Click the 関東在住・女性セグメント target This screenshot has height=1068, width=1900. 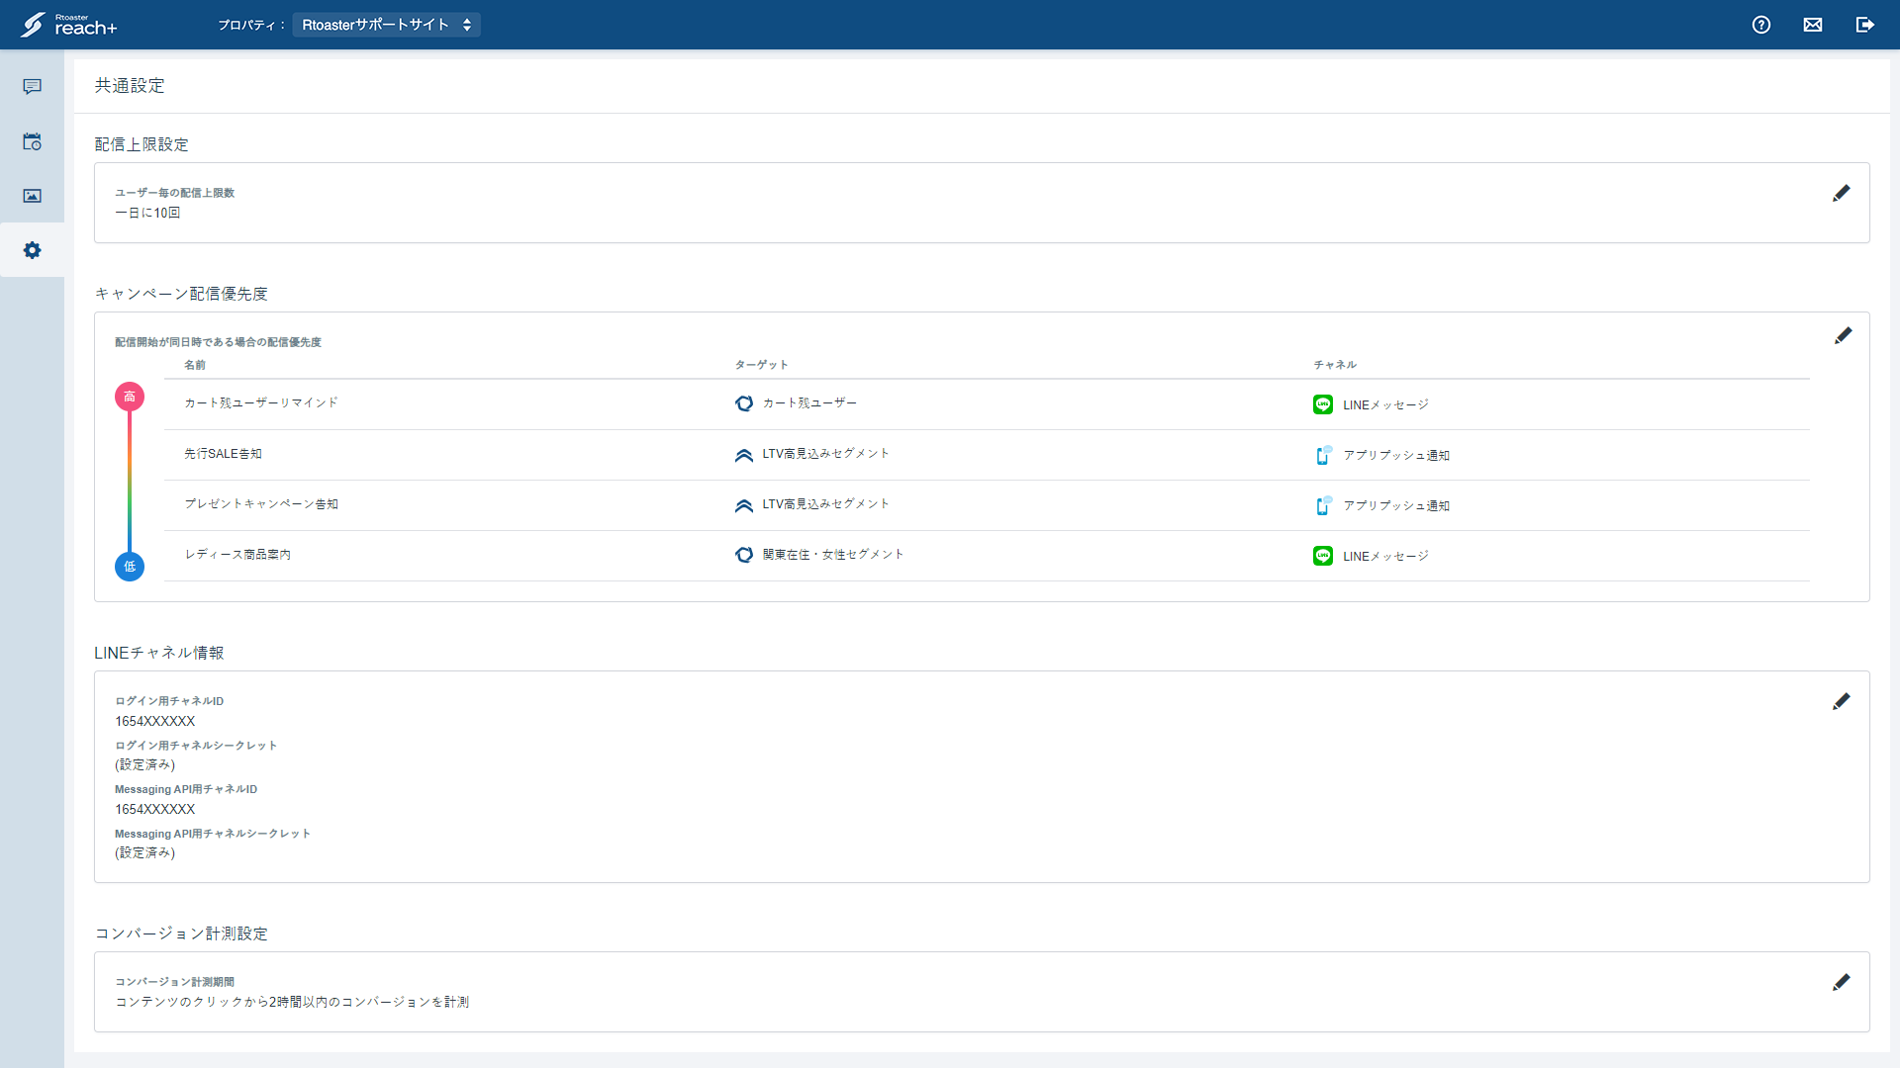point(819,555)
